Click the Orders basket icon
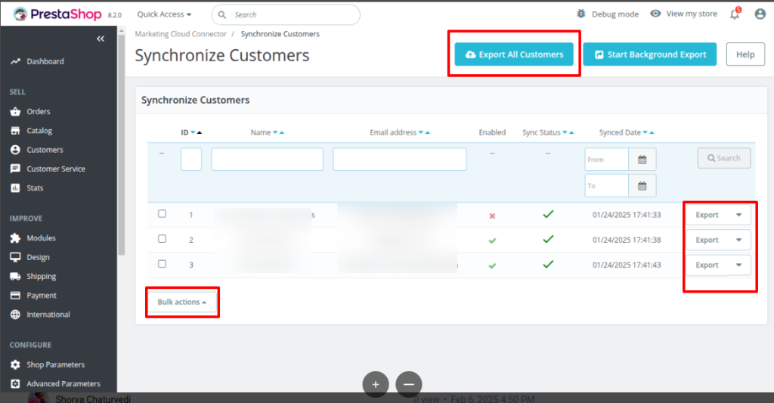Screen dimensions: 774x403 pos(15,112)
